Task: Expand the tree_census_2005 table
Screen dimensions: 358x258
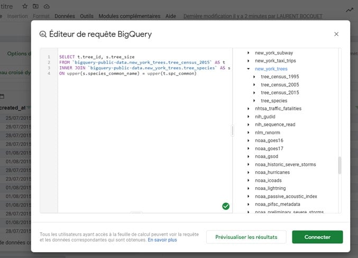Action: click(254, 85)
